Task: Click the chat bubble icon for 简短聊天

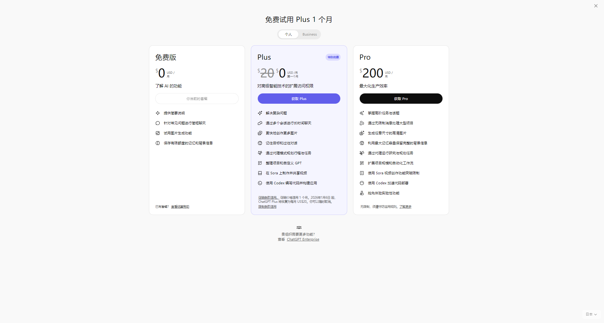Action: (158, 123)
